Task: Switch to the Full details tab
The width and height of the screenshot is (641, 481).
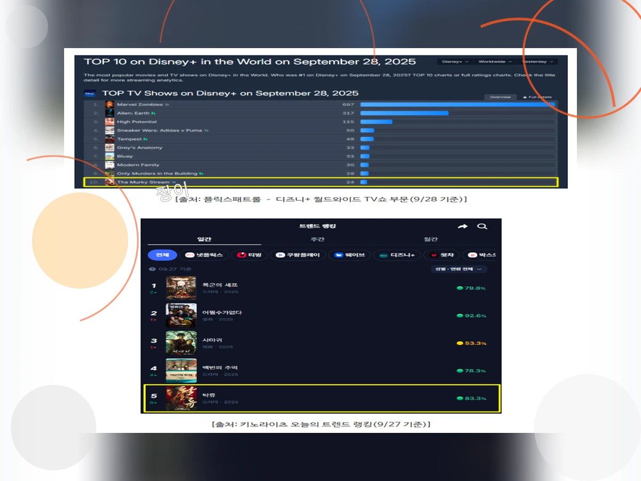Action: point(537,97)
